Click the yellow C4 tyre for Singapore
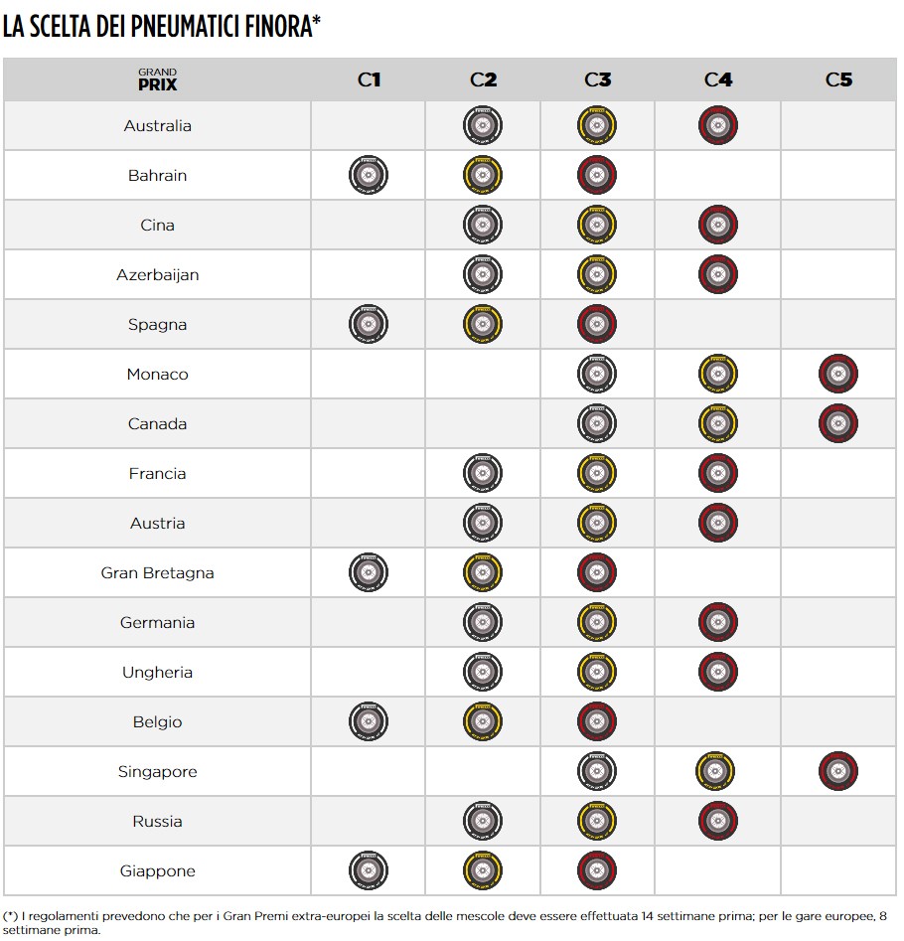 pyautogui.click(x=717, y=772)
